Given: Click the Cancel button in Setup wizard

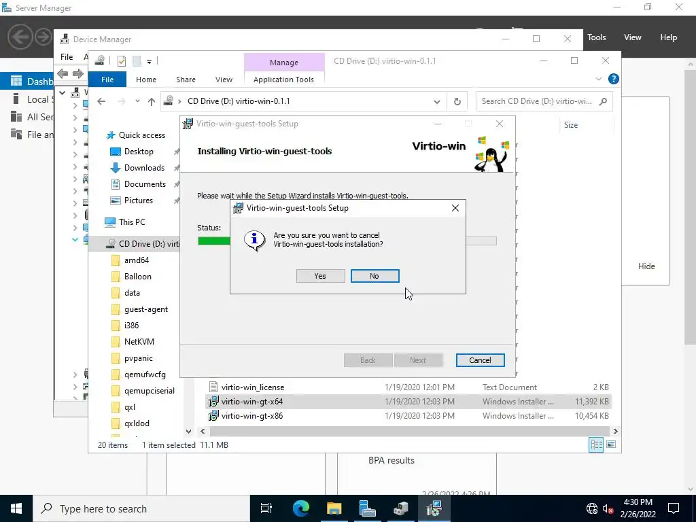Looking at the screenshot, I should point(480,360).
